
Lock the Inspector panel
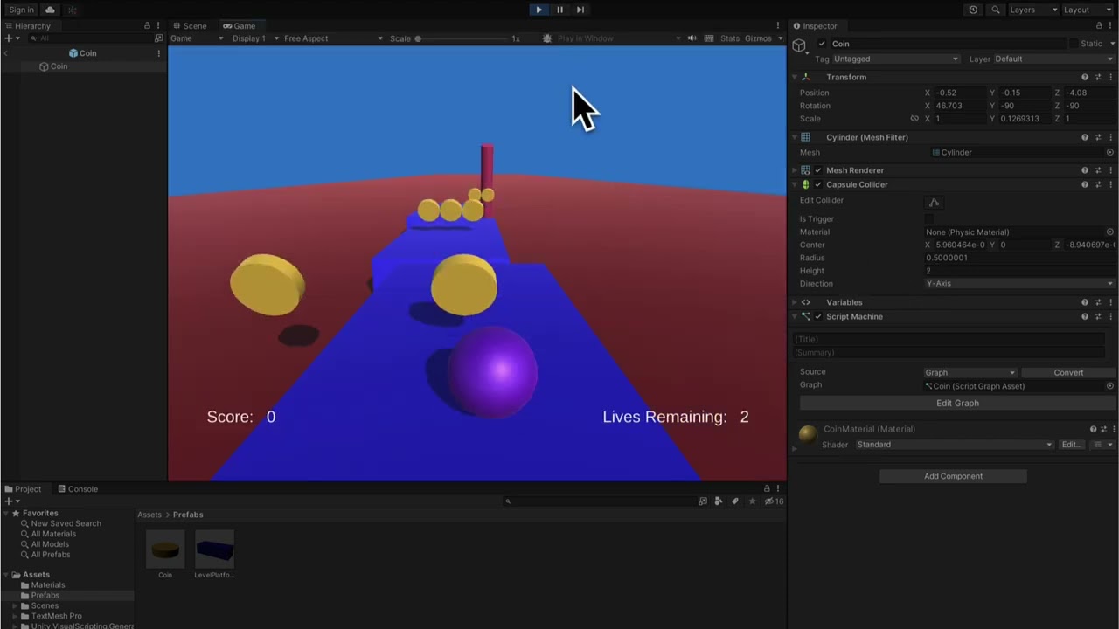1099,26
